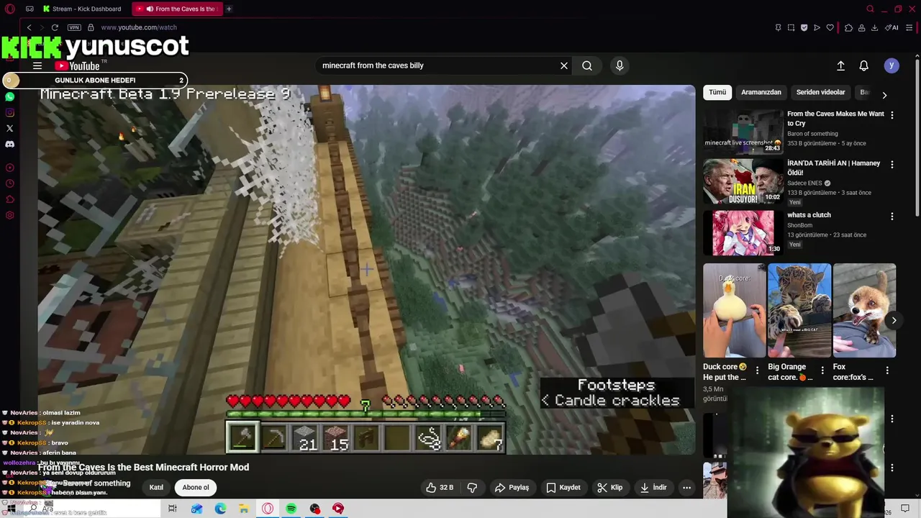Viewport: 921px width, 518px height.
Task: Search tabs with Opera magnifier icon
Action: [870, 9]
